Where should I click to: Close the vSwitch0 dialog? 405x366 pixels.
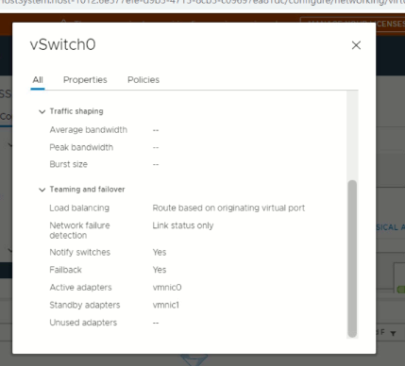pos(356,45)
